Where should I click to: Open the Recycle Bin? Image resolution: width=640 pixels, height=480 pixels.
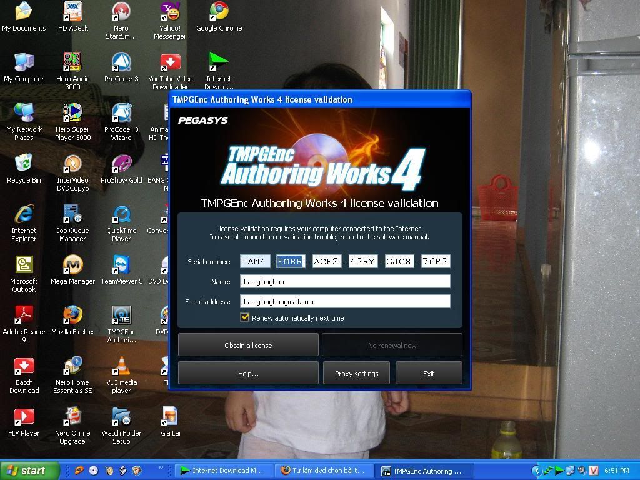click(x=24, y=169)
